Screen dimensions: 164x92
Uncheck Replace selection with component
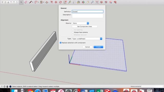point(60,43)
